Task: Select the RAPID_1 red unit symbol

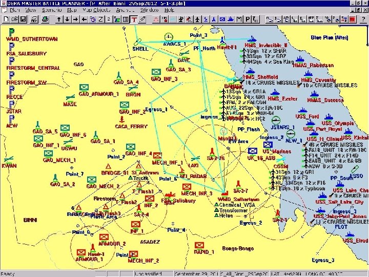Action: (199, 245)
